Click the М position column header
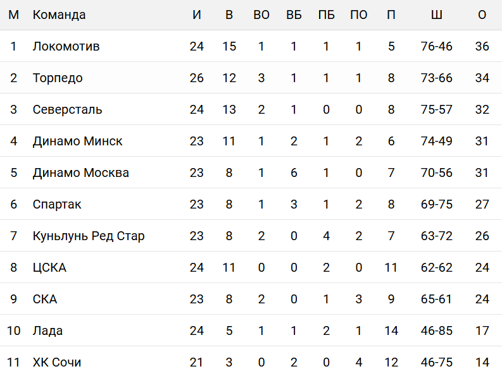 tap(13, 15)
